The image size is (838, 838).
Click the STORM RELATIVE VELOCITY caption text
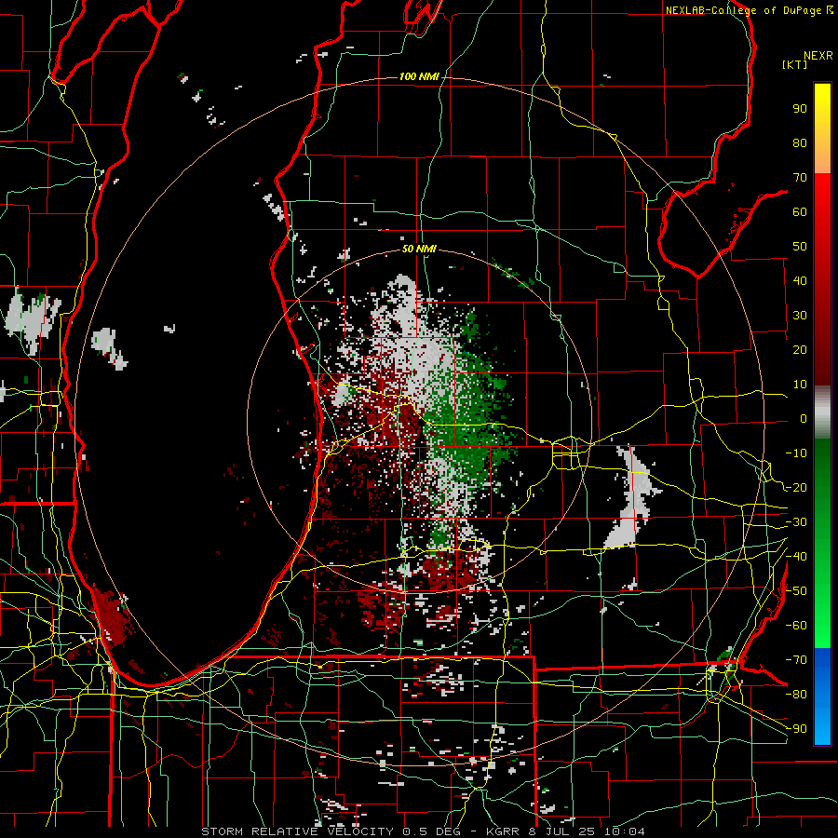297,831
